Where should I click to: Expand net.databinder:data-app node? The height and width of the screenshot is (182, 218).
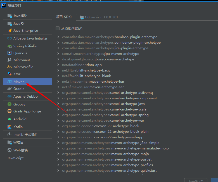pos(58,65)
